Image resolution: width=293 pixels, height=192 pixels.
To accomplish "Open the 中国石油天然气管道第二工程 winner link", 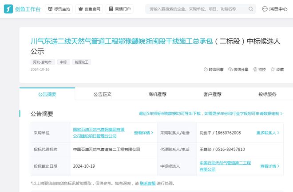I will point(225,166).
